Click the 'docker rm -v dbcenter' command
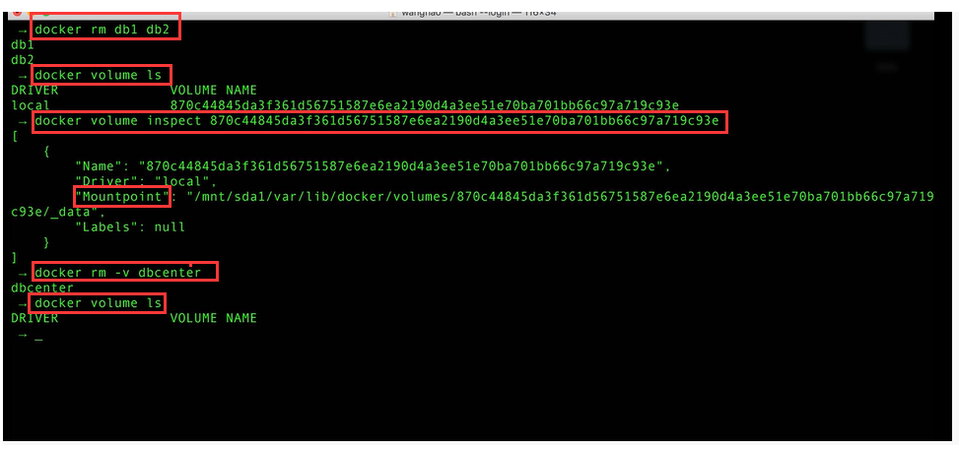Image resolution: width=959 pixels, height=449 pixels. point(117,273)
